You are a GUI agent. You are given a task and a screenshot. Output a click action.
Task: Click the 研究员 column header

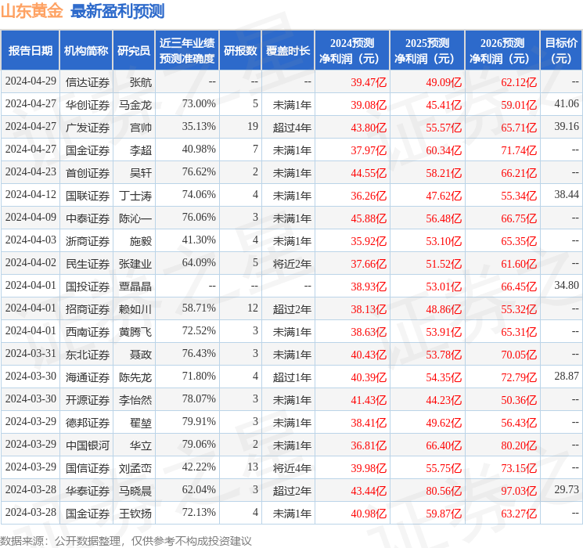[134, 51]
